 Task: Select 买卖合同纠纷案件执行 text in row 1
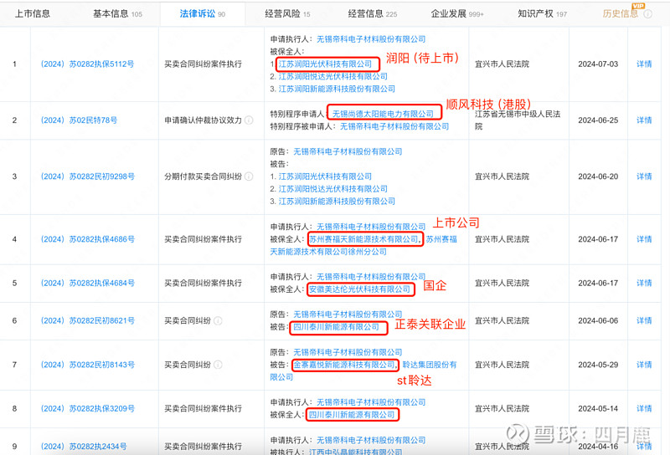(203, 64)
